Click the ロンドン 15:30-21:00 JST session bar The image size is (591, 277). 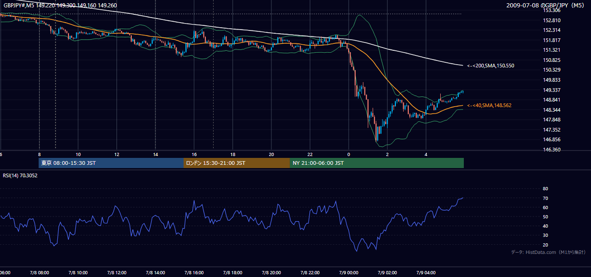pyautogui.click(x=237, y=163)
